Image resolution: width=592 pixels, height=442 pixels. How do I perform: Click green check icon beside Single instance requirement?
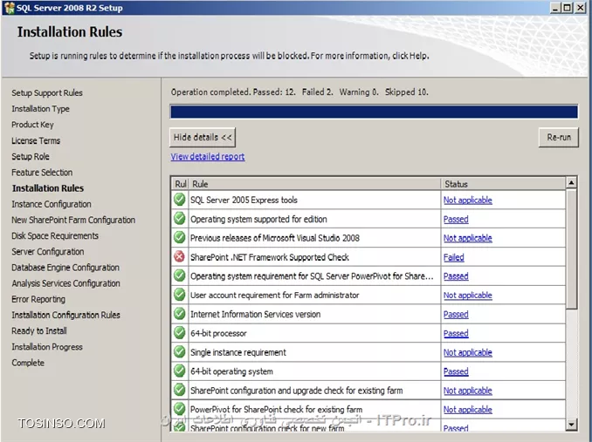coord(180,352)
